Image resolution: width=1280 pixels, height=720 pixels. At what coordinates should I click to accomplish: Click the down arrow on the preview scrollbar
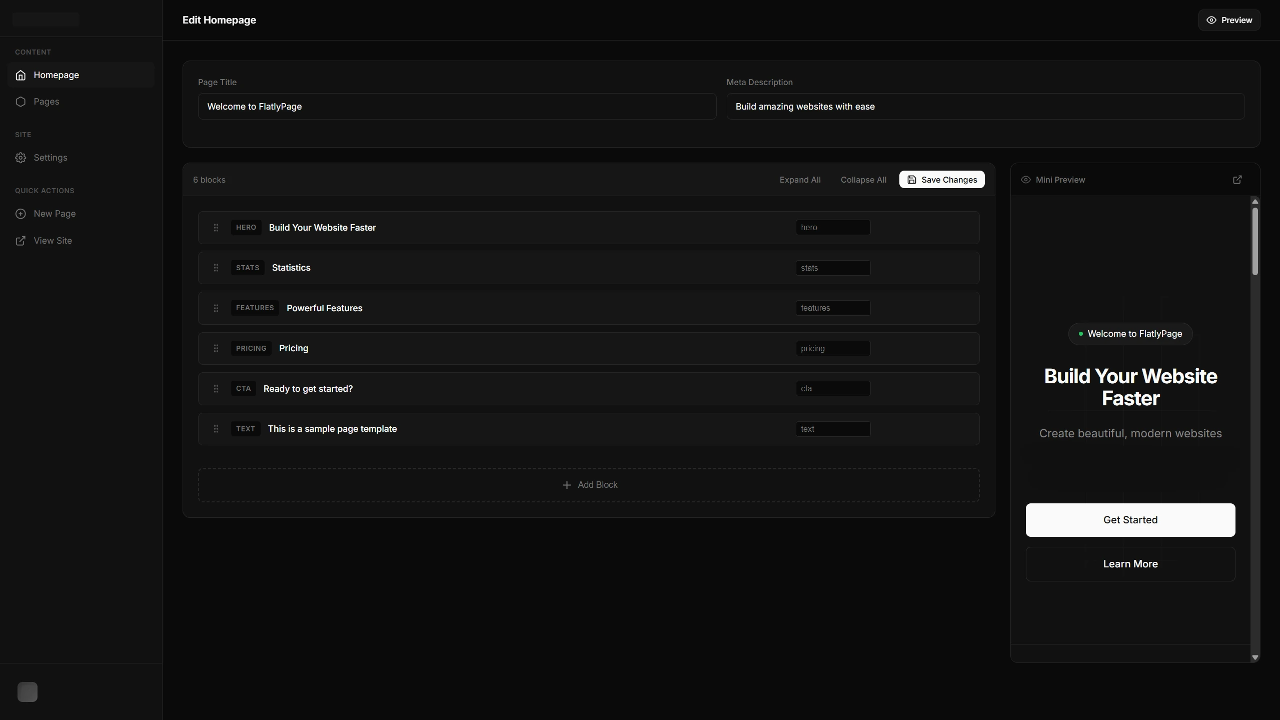click(x=1255, y=657)
